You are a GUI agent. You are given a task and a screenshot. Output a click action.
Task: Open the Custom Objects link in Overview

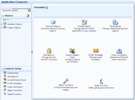pos(84,26)
